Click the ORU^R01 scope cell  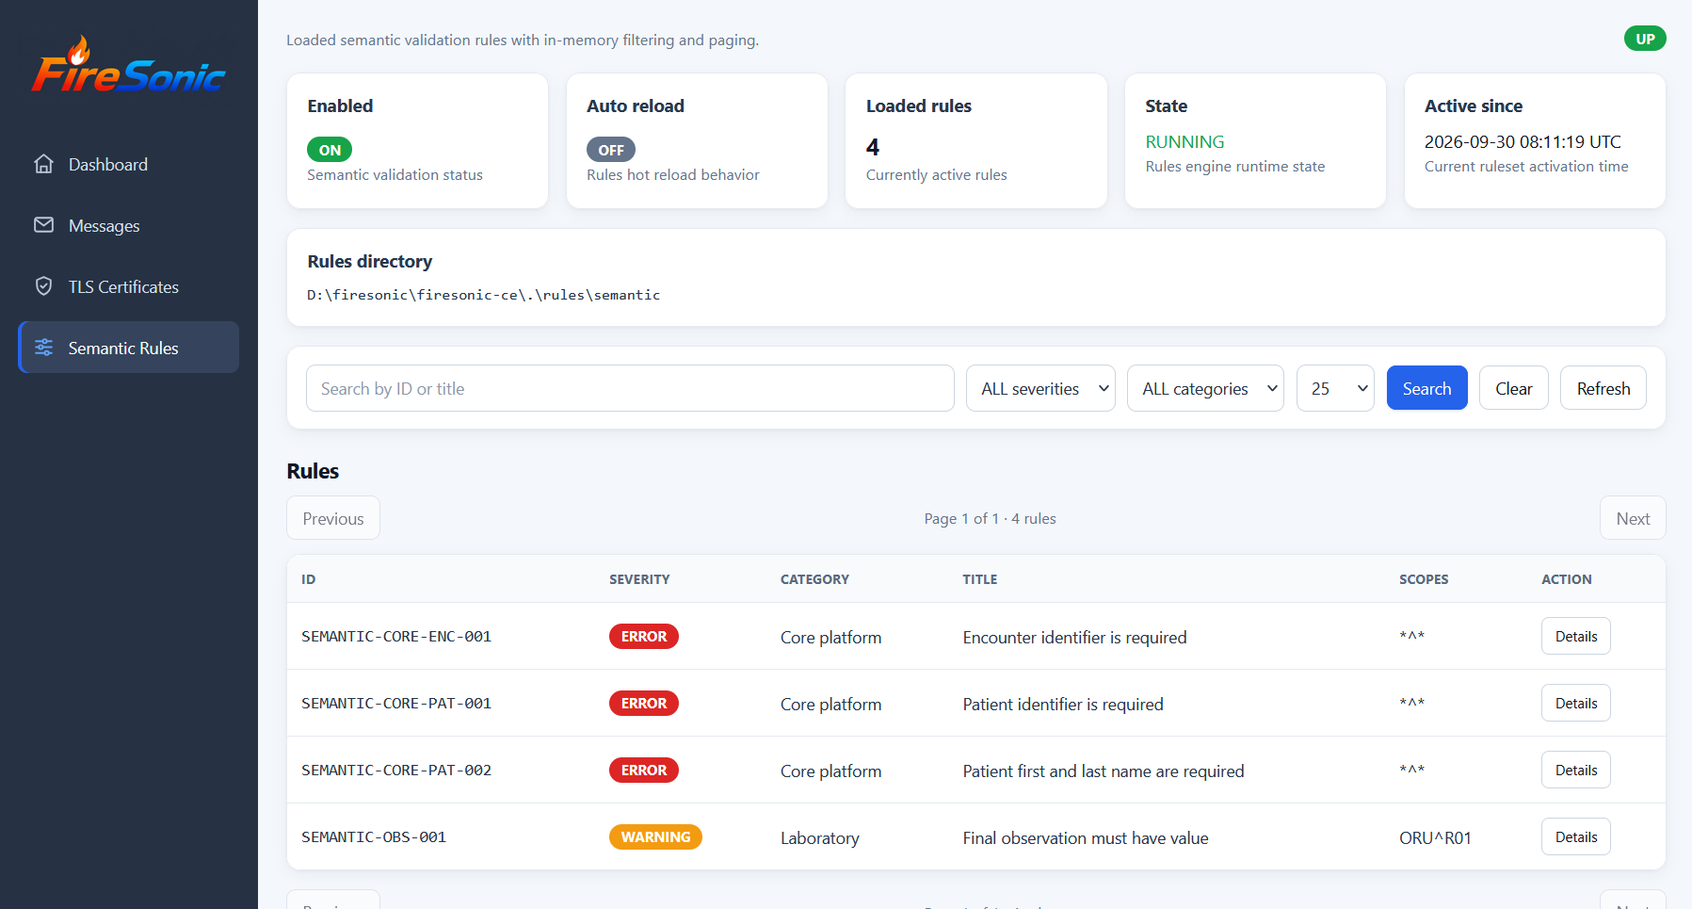pyautogui.click(x=1435, y=837)
